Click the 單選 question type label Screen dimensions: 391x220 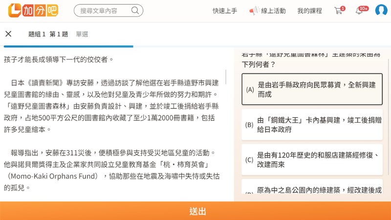(x=82, y=34)
